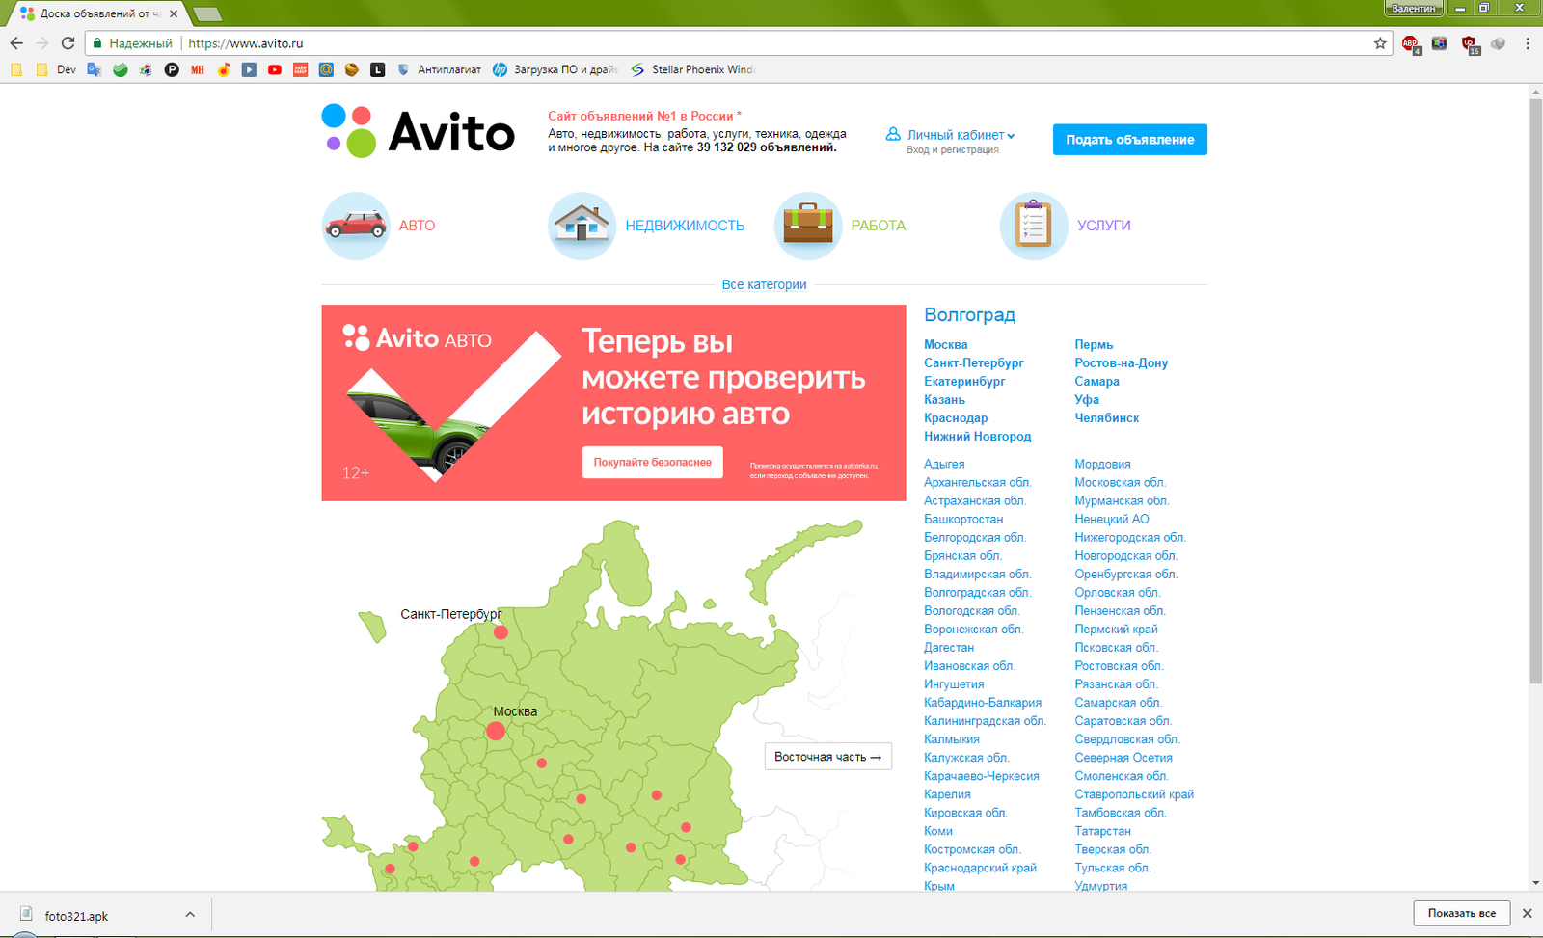Select the Пермский край region
1543x938 pixels.
pos(1116,629)
